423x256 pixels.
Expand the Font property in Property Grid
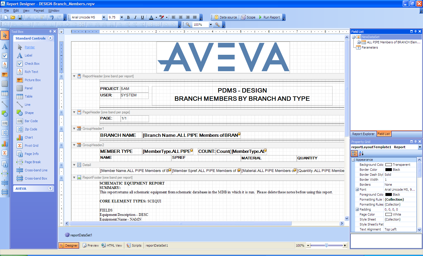coord(357,190)
